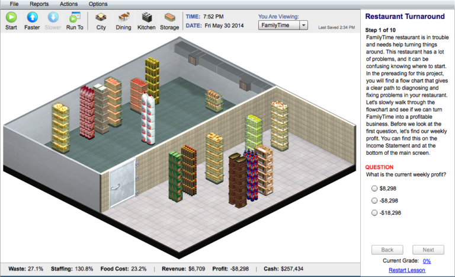
Task: Open the Options menu
Action: [98, 4]
